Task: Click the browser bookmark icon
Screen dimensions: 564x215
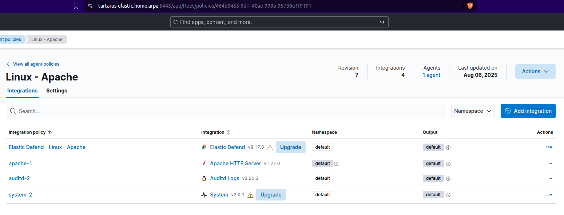Action: (x=76, y=6)
